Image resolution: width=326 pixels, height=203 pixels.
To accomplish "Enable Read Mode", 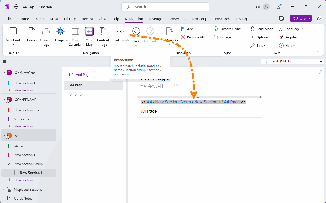I will tap(262, 29).
